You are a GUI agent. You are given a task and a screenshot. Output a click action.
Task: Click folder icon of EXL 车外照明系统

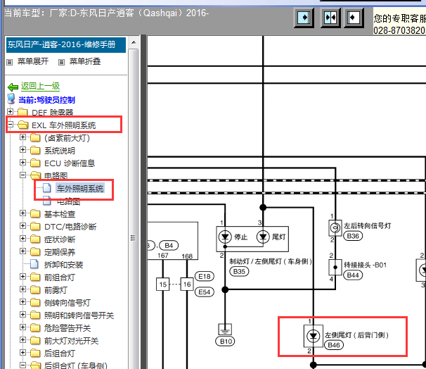pyautogui.click(x=22, y=125)
